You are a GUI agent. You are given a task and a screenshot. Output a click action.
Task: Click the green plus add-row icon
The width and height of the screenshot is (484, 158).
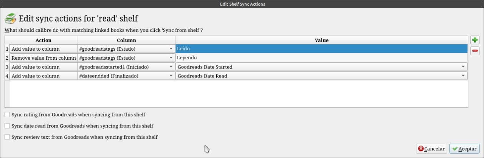click(475, 40)
